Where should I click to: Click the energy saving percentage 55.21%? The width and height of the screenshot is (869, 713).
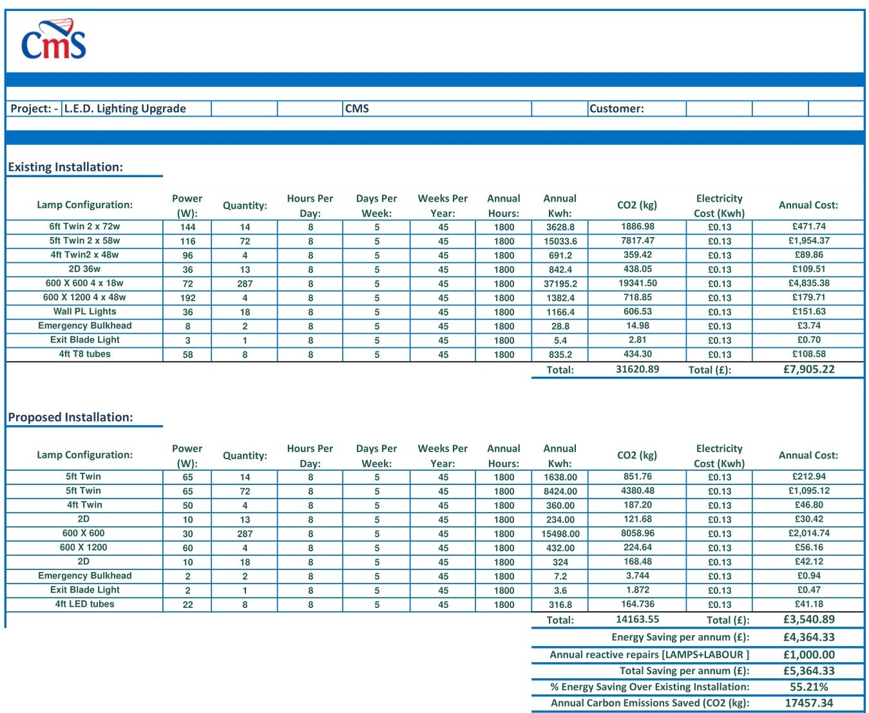click(809, 687)
